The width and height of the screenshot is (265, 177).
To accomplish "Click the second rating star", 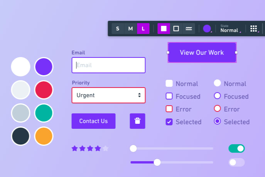I will (82, 148).
